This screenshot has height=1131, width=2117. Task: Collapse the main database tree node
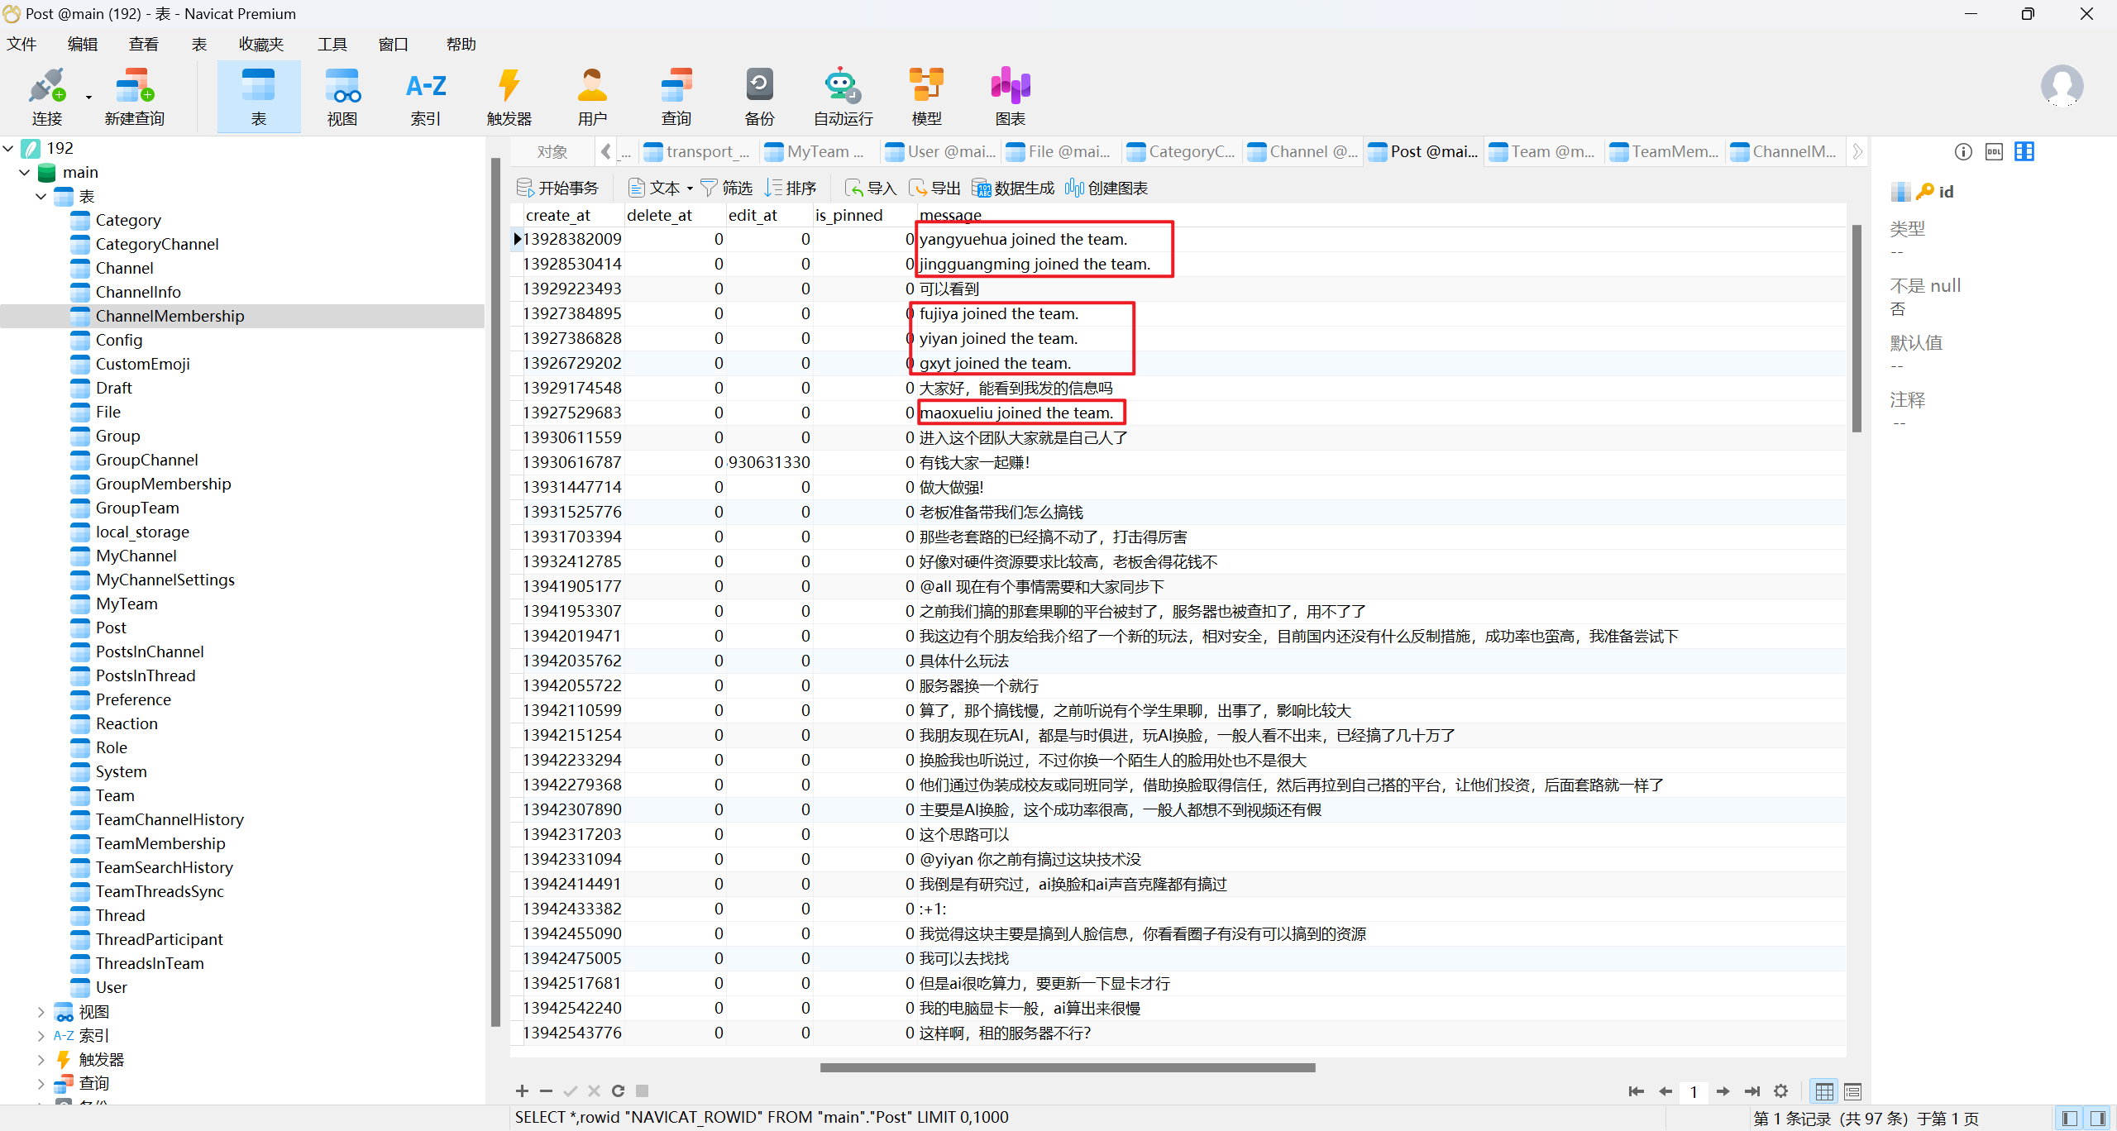pos(24,172)
